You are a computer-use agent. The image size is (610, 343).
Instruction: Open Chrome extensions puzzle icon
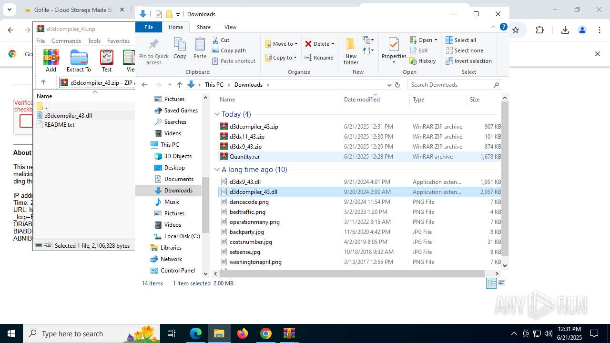(x=539, y=30)
